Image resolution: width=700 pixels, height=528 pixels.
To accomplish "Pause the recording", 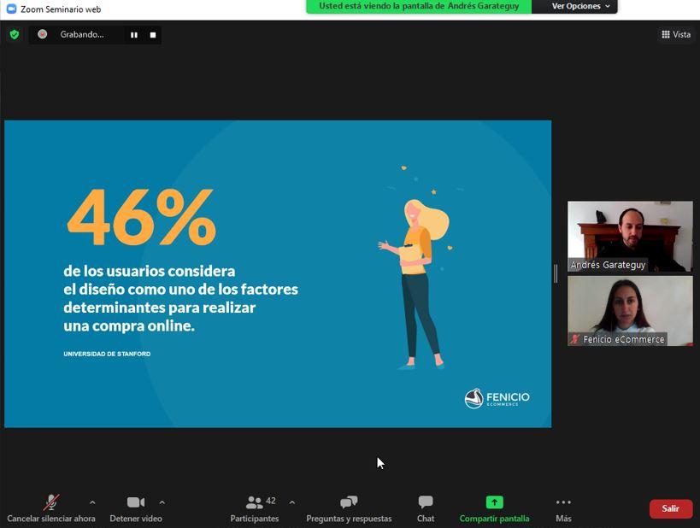I will pos(133,35).
